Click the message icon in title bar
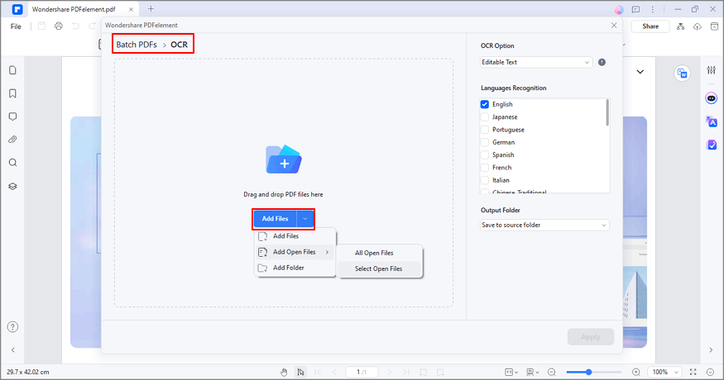The height and width of the screenshot is (380, 724). 635,9
